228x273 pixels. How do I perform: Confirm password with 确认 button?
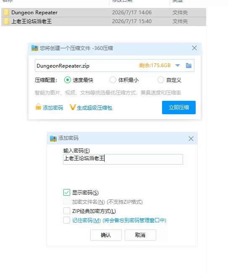(x=106, y=235)
